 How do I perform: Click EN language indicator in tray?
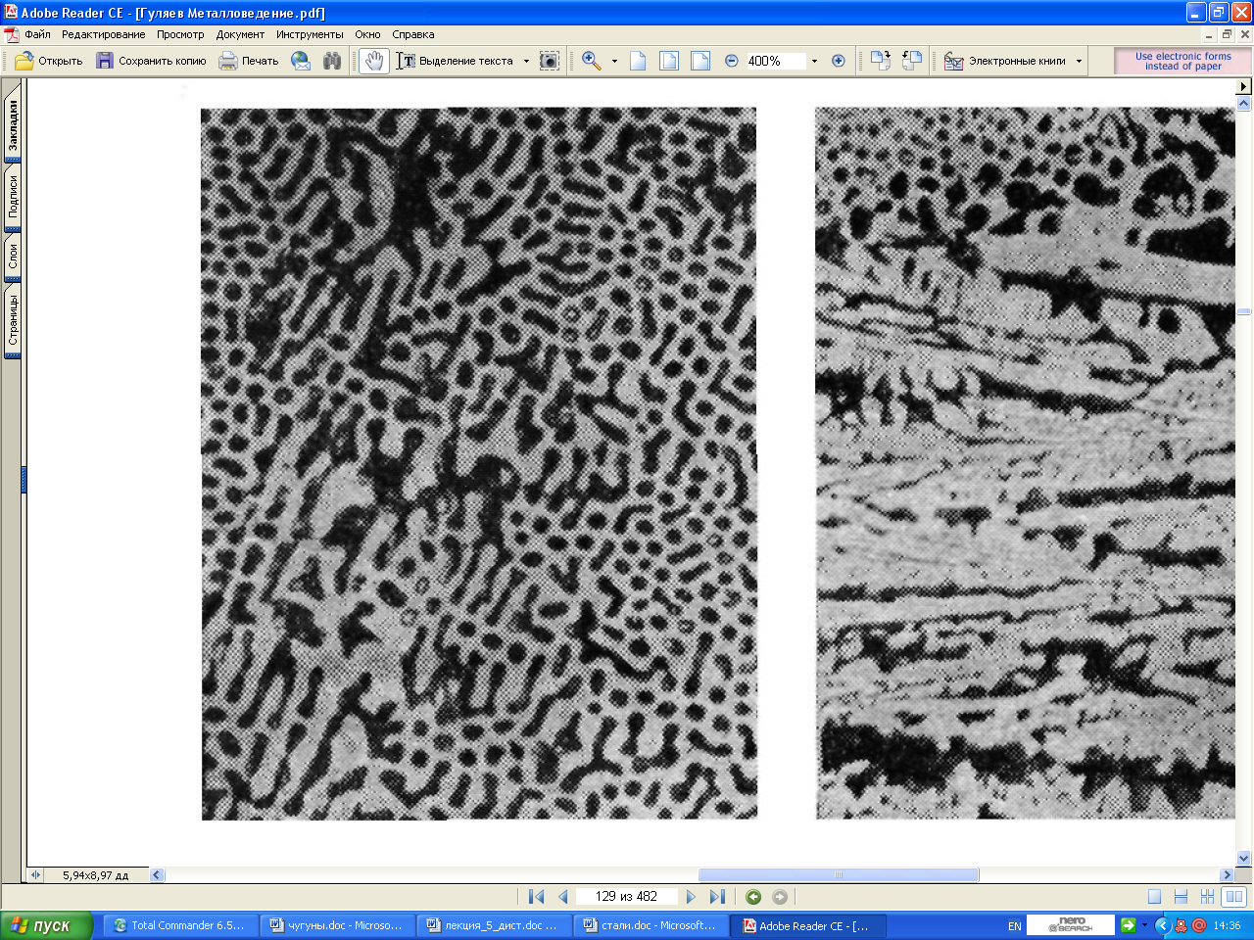(1015, 925)
